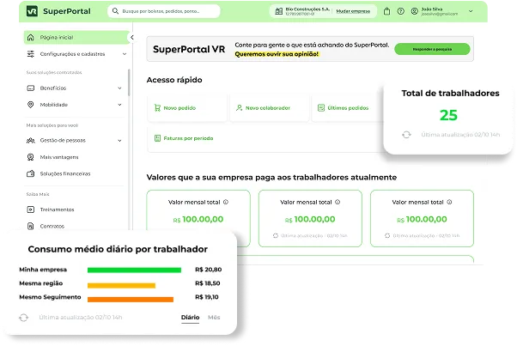The height and width of the screenshot is (346, 517).
Task: Click the Novo pedido shortcut
Action: [187, 108]
